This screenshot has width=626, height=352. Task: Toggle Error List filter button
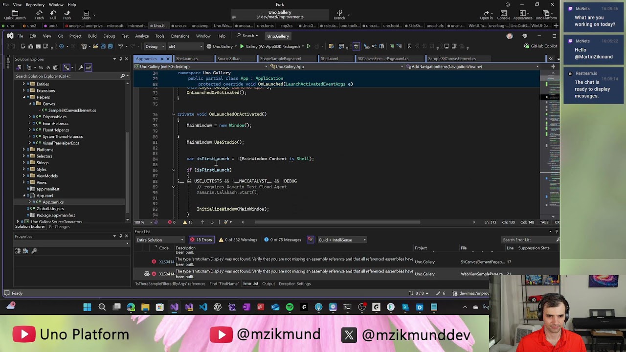[310, 240]
